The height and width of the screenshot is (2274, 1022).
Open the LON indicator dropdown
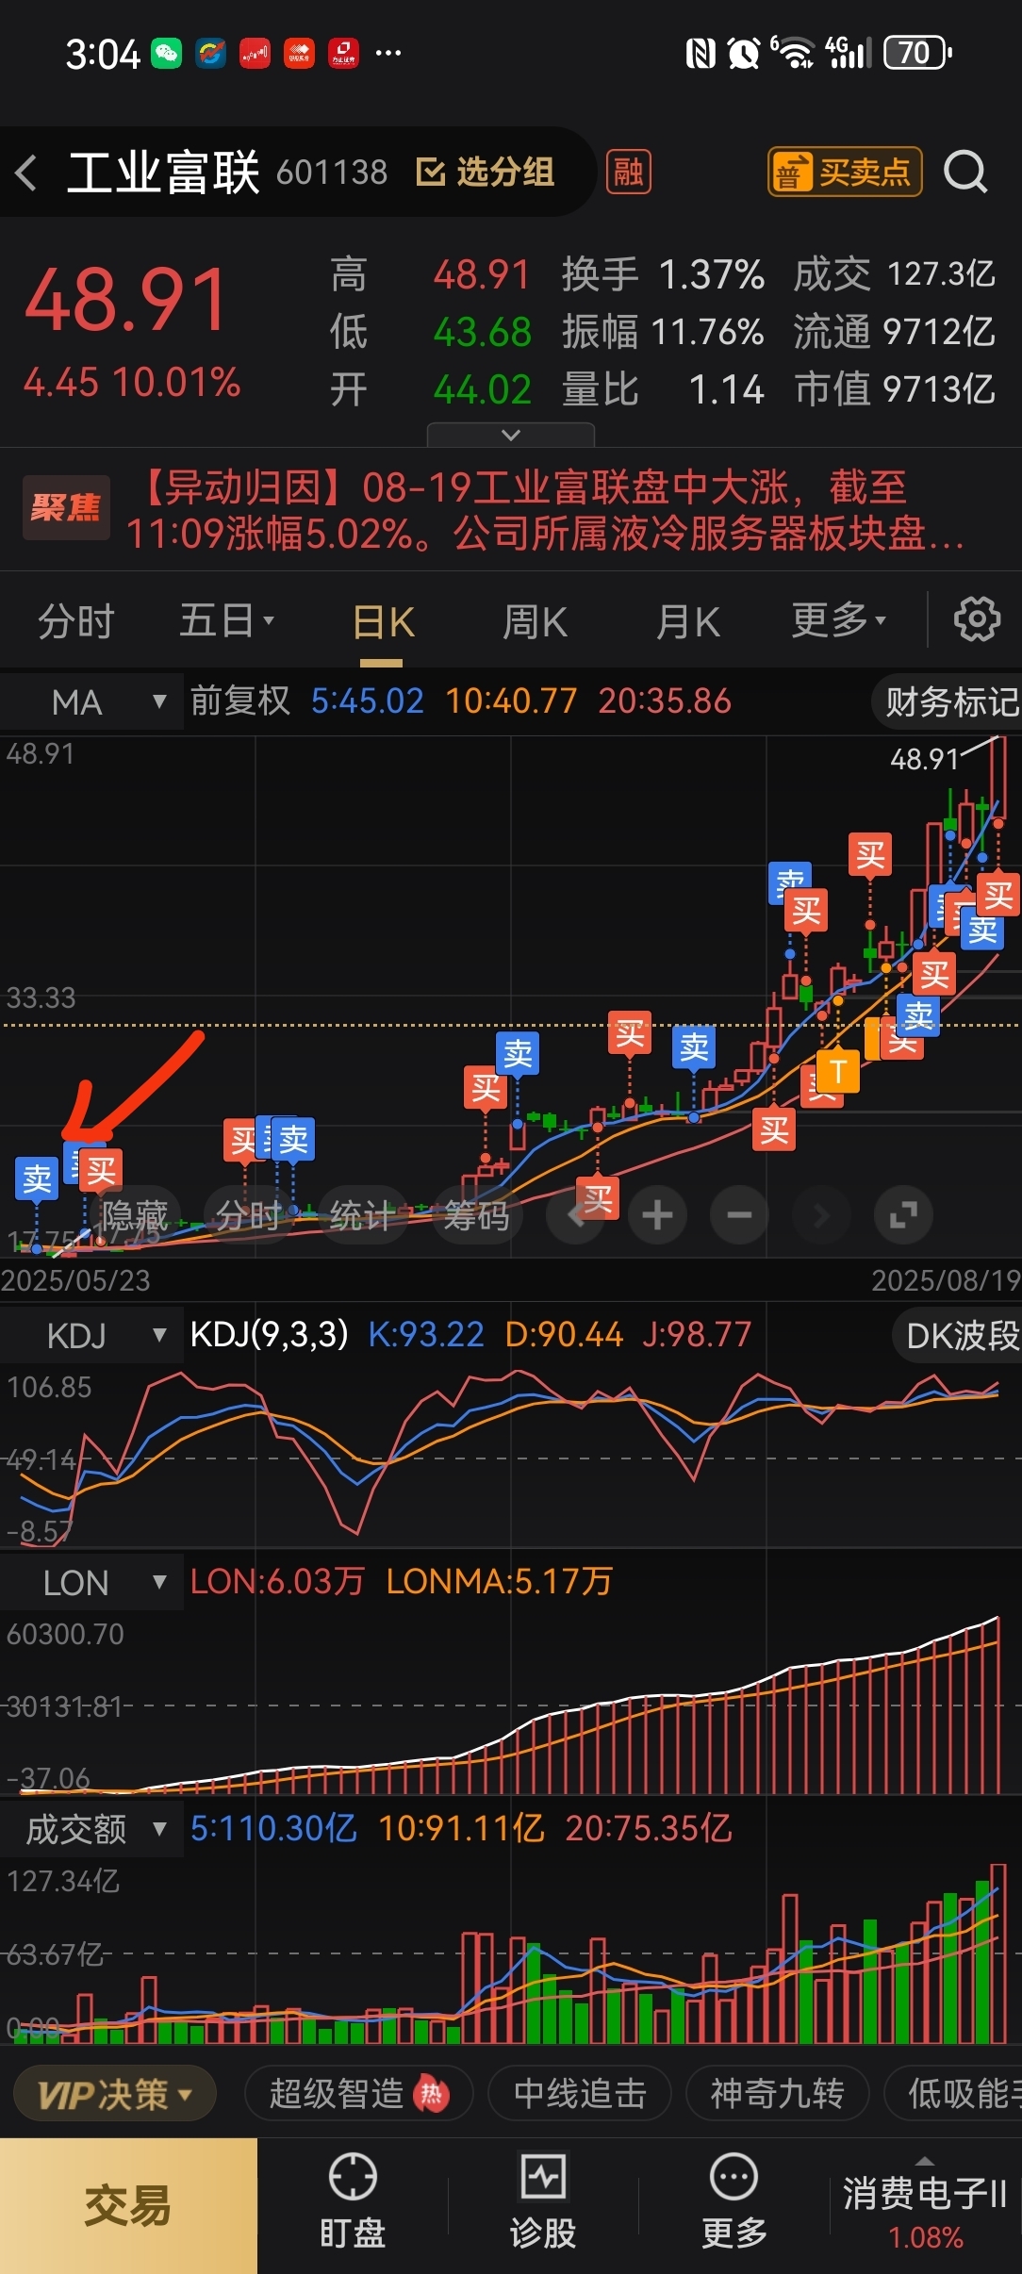(x=91, y=1583)
